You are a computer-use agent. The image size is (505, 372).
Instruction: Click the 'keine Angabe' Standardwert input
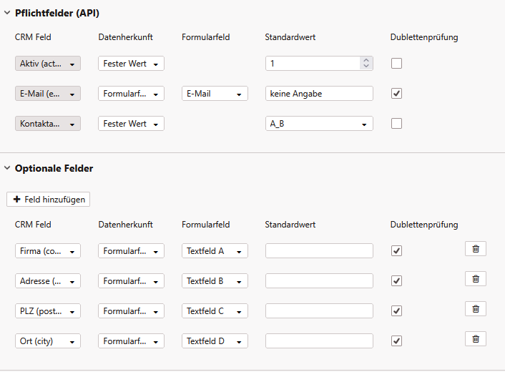point(319,94)
